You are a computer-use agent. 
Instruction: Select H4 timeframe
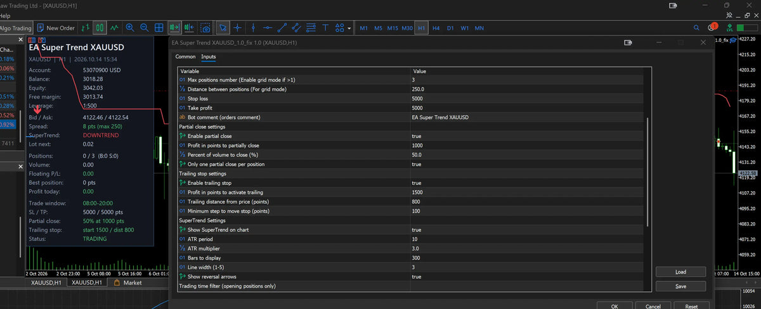[x=436, y=28]
